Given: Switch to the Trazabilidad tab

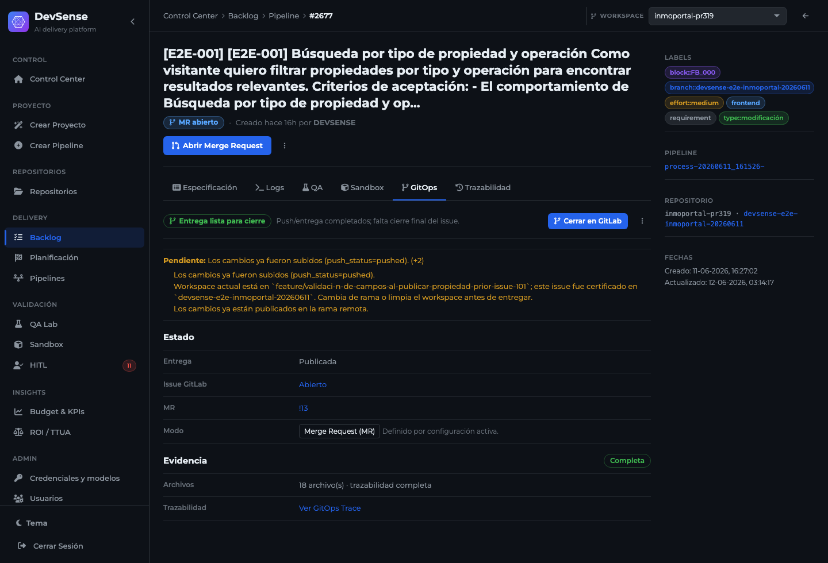Looking at the screenshot, I should (x=483, y=188).
